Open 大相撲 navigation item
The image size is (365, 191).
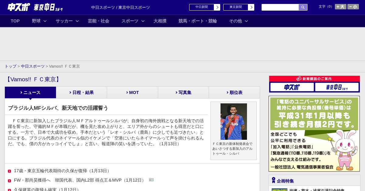(x=160, y=21)
